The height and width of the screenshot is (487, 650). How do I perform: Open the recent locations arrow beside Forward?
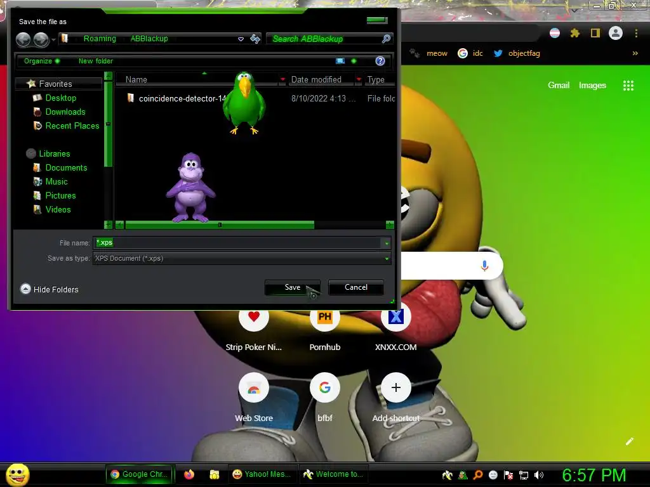tap(53, 40)
